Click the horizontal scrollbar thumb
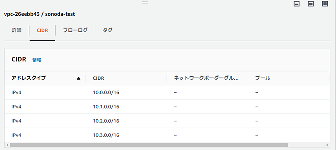The image size is (336, 150). click(149, 145)
